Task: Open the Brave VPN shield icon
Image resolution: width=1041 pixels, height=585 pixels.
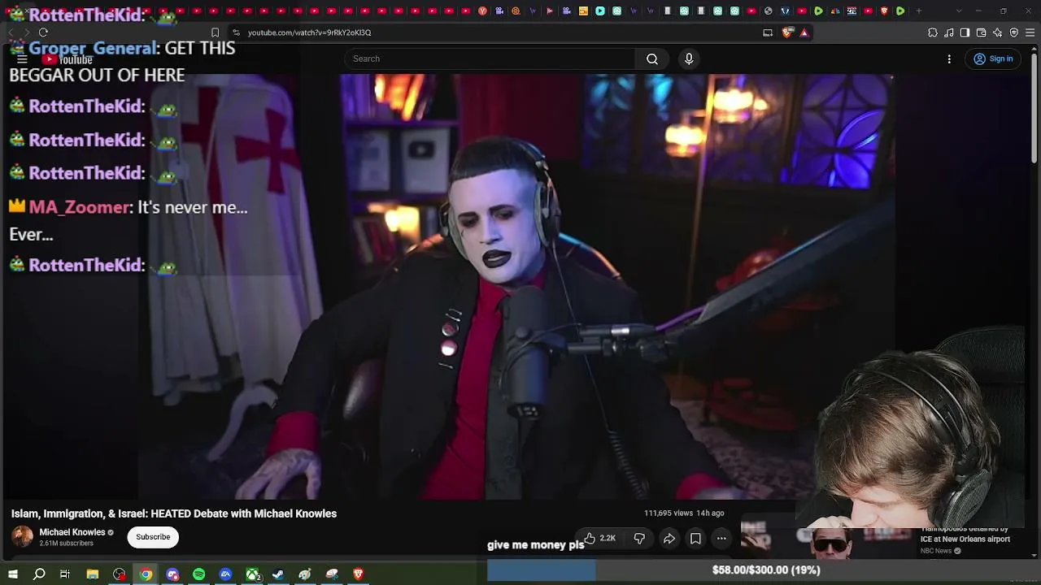Action: [1013, 32]
